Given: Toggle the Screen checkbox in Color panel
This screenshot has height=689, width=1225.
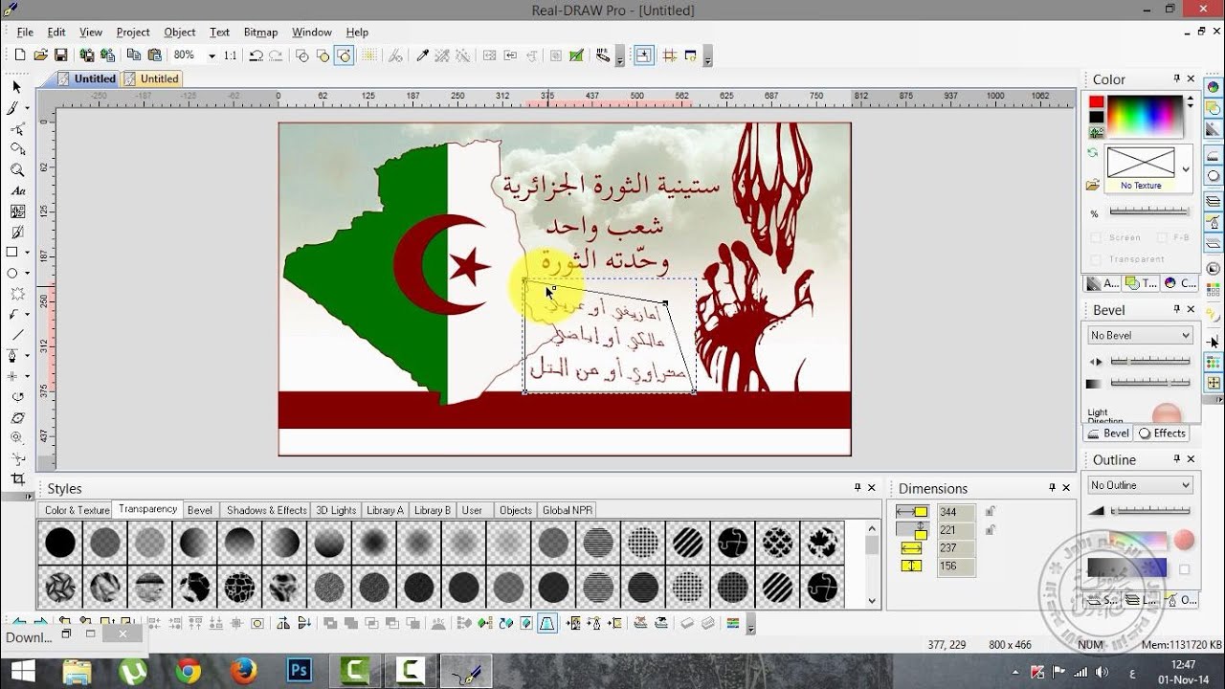Looking at the screenshot, I should click(x=1097, y=237).
